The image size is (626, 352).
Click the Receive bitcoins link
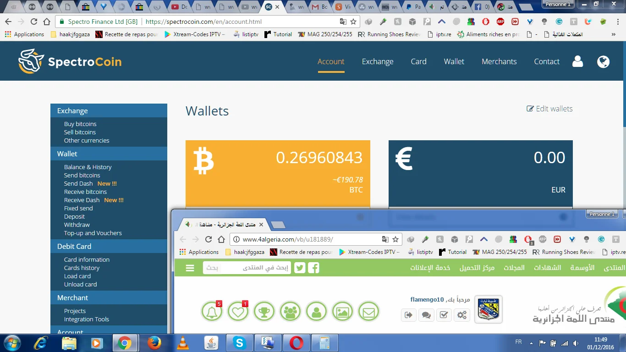tap(85, 192)
